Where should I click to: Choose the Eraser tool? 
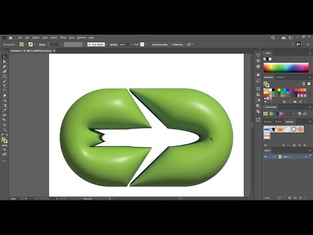click(5, 95)
